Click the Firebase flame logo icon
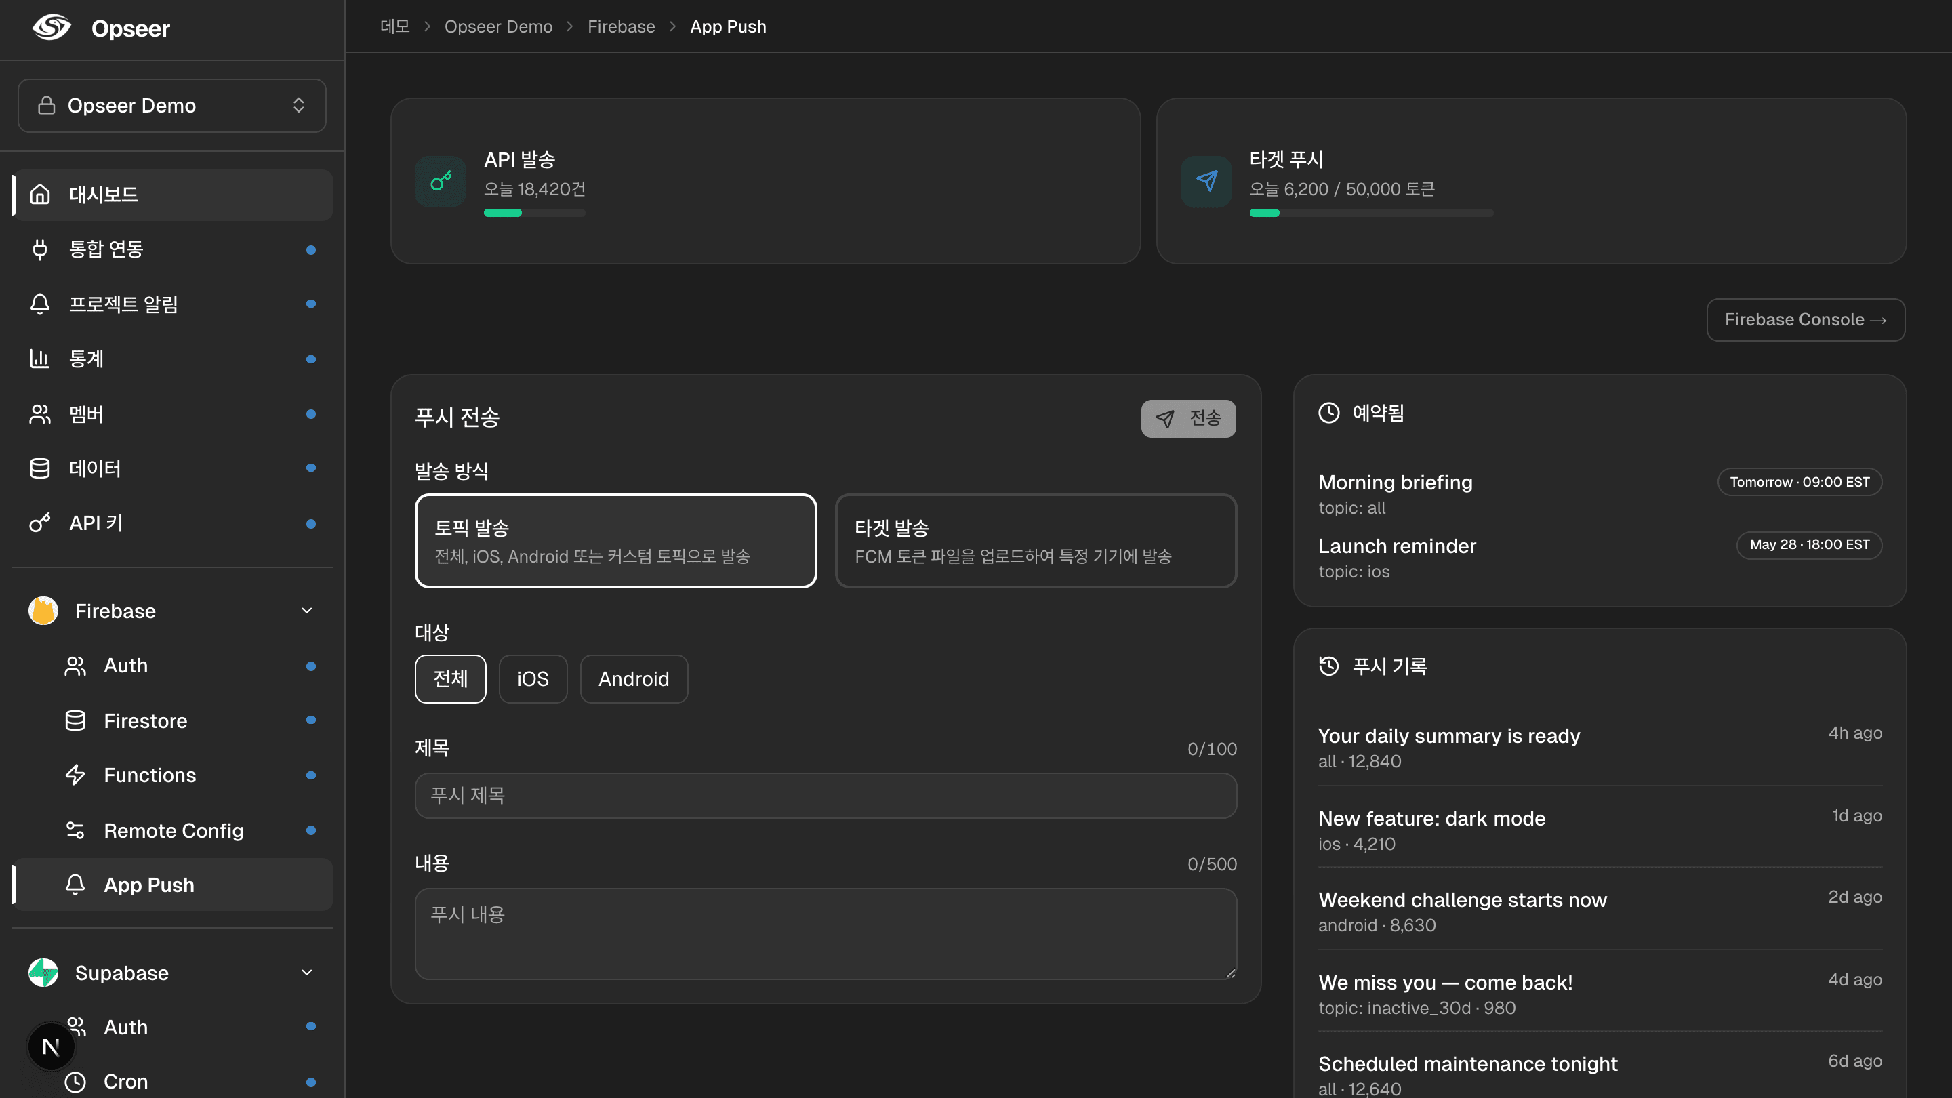 pyautogui.click(x=43, y=611)
